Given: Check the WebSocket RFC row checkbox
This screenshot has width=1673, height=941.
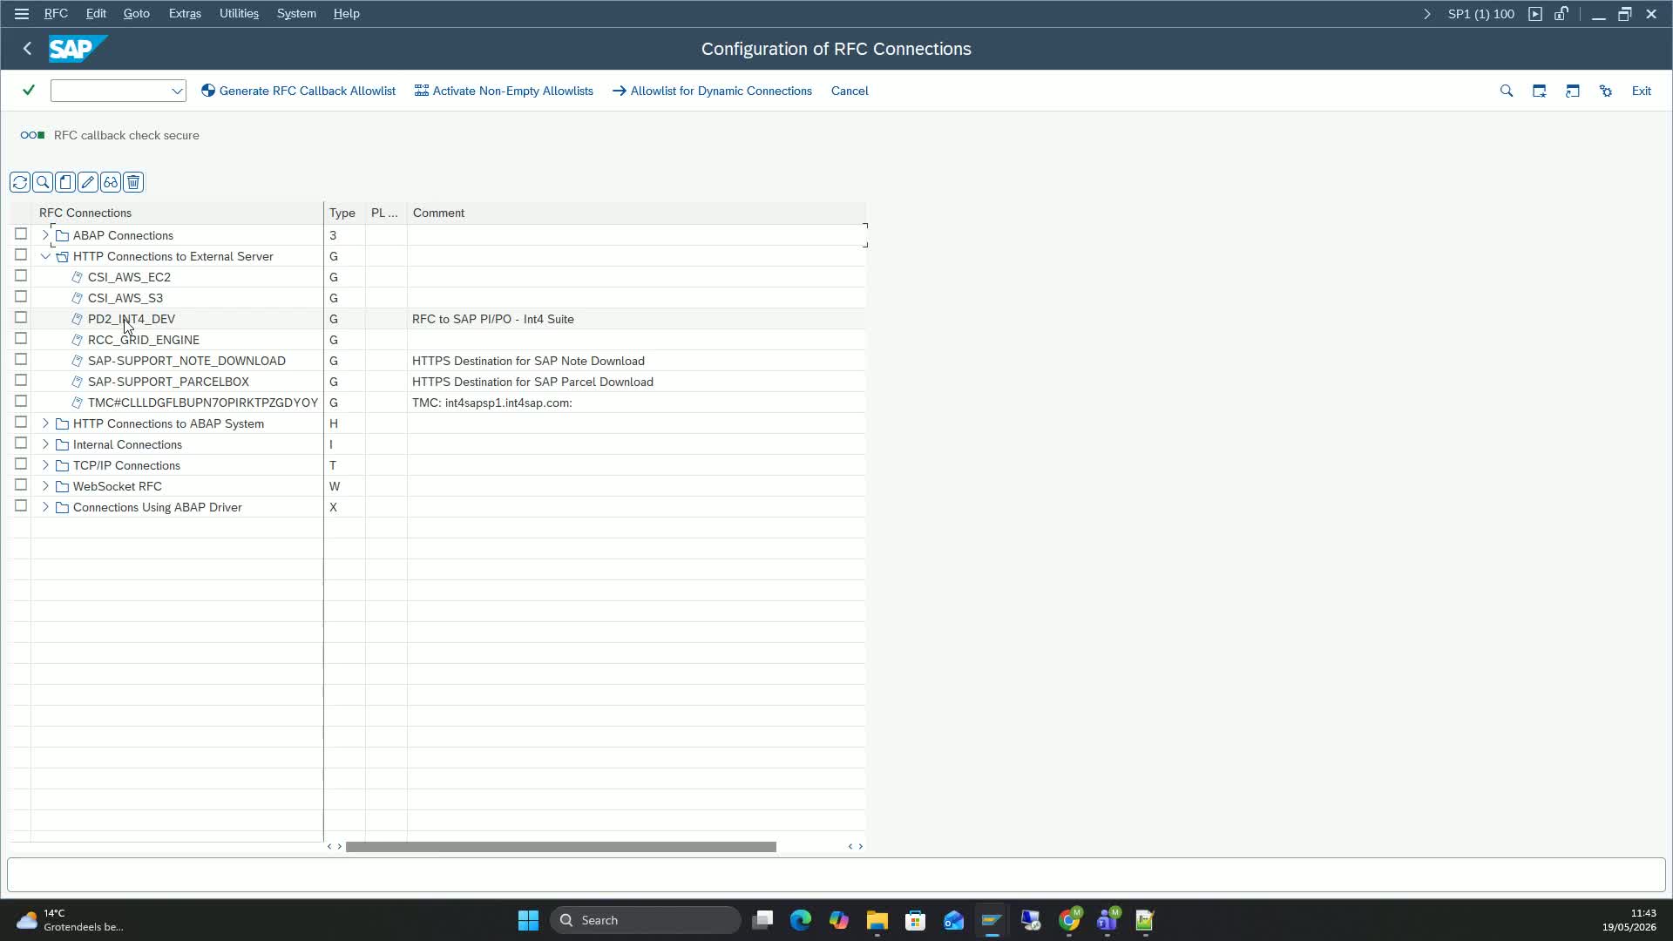Looking at the screenshot, I should click(x=21, y=485).
